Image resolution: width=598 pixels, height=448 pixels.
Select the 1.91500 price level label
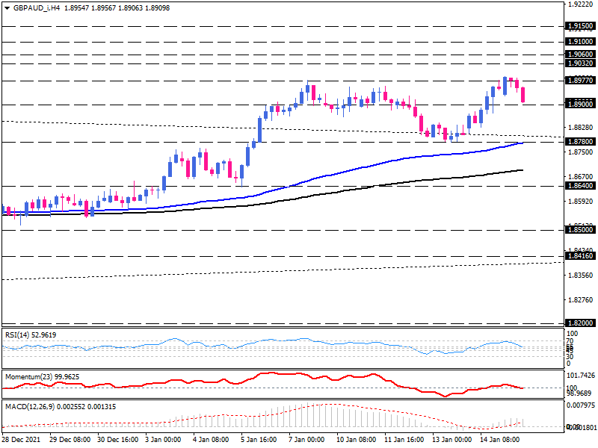click(579, 26)
